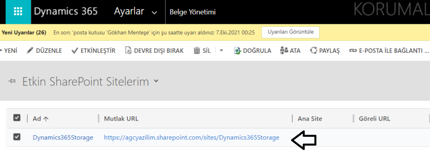
Task: Click the Yeni Uyarılar (26) label
Action: (24, 33)
